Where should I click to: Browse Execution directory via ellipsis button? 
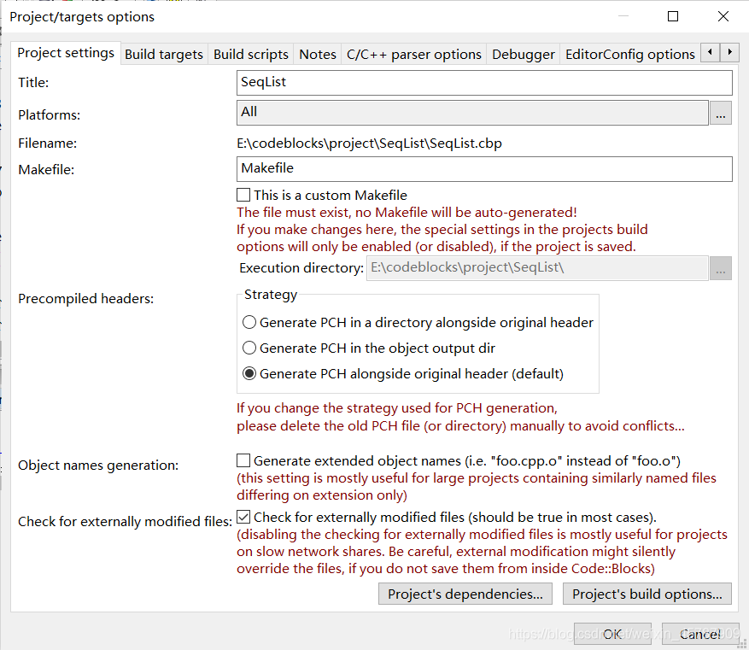pos(720,267)
